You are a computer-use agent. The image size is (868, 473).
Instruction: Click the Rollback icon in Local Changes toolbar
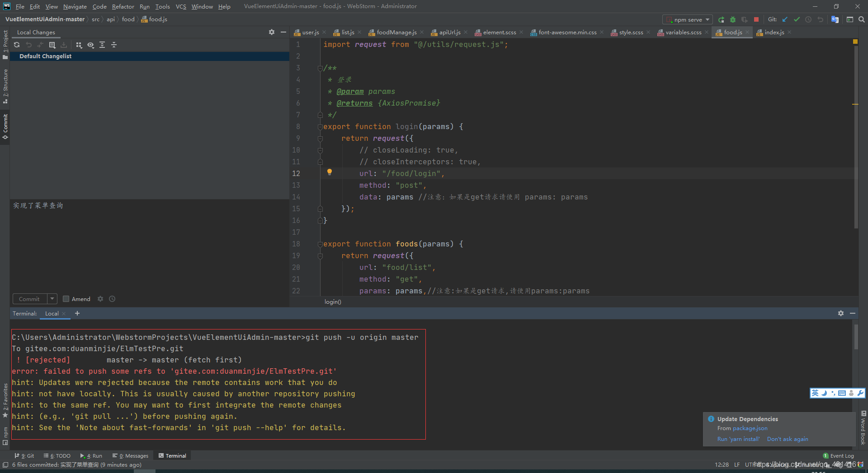point(28,45)
